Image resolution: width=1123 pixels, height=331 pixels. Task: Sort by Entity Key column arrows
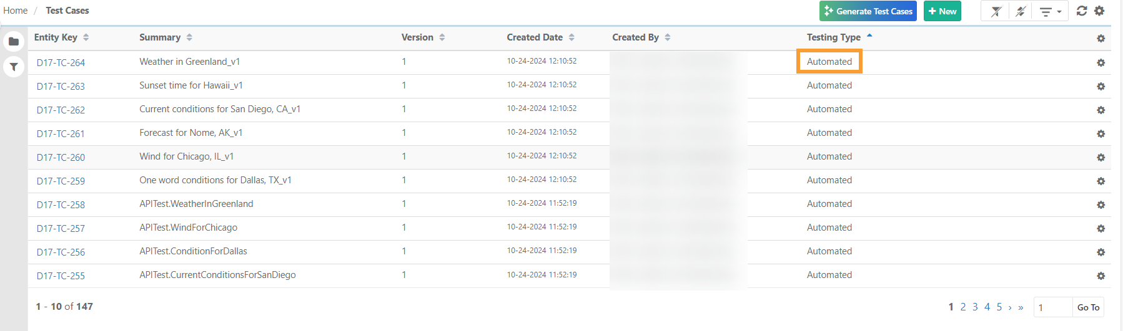pyautogui.click(x=86, y=37)
